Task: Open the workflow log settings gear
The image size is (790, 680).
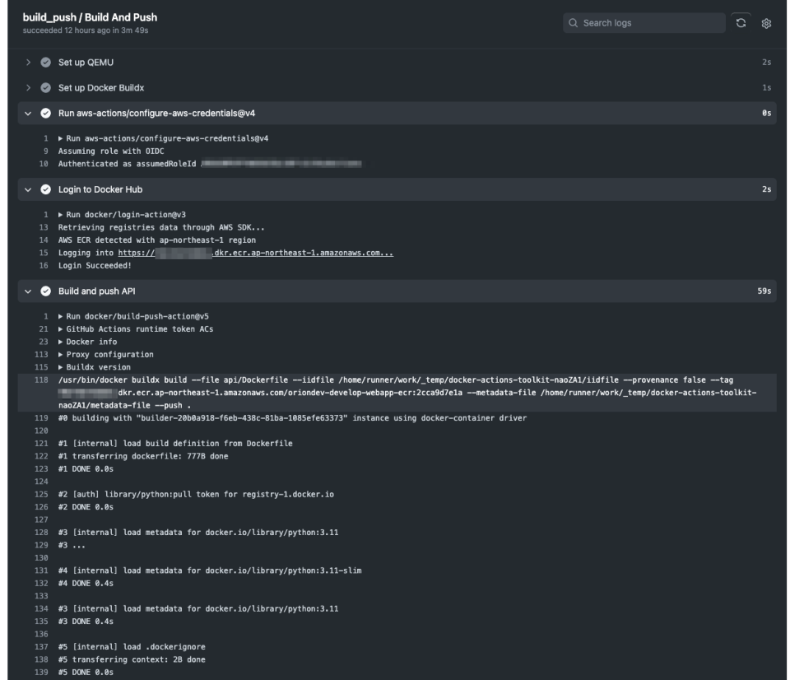Action: (x=765, y=25)
